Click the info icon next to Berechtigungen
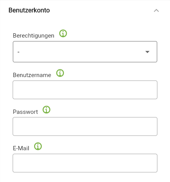The height and width of the screenshot is (182, 170). 63,33
